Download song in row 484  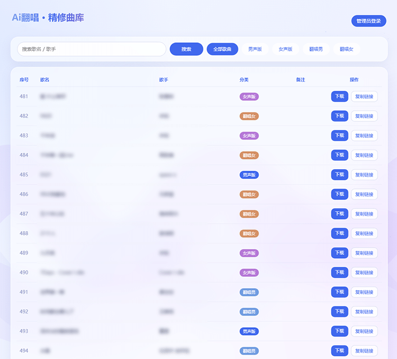pos(339,155)
